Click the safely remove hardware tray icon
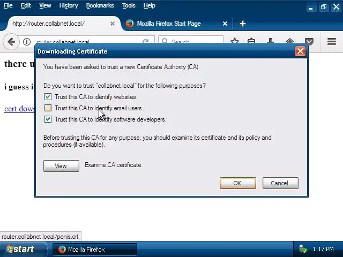This screenshot has height=257, width=343. pyautogui.click(x=303, y=249)
